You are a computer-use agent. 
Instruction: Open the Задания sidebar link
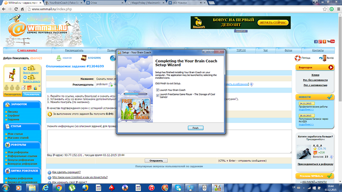click(14, 119)
